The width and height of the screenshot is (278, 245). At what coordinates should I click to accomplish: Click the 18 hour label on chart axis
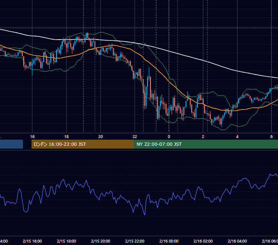[x=67, y=137]
